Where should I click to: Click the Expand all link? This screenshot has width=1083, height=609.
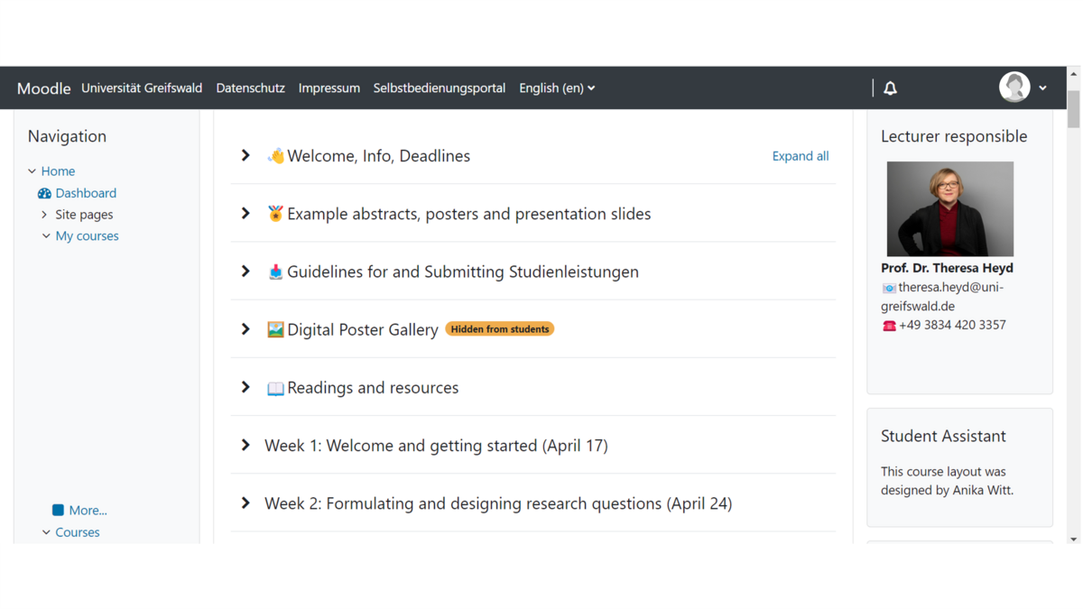(800, 156)
